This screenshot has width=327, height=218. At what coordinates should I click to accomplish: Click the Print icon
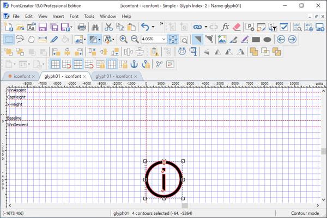click(82, 27)
